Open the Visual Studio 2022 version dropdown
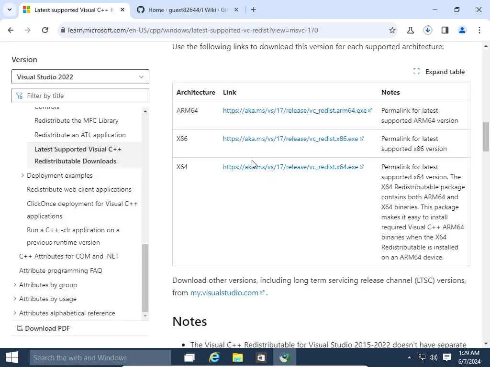The height and width of the screenshot is (367, 490). 80,77
